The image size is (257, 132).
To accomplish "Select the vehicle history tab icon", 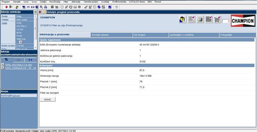I will pyautogui.click(x=6, y=60).
